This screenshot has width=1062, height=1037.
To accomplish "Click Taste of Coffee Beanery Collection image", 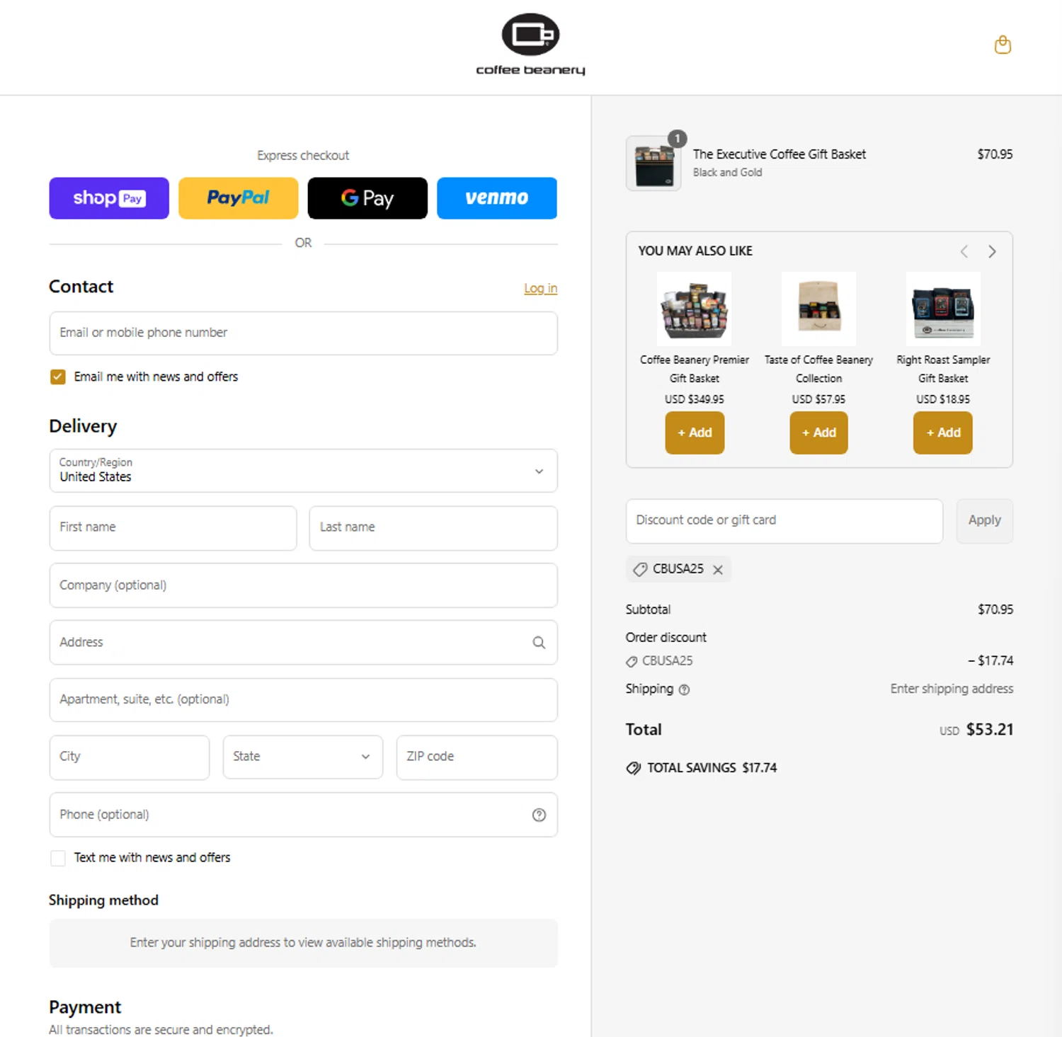I will [x=818, y=309].
